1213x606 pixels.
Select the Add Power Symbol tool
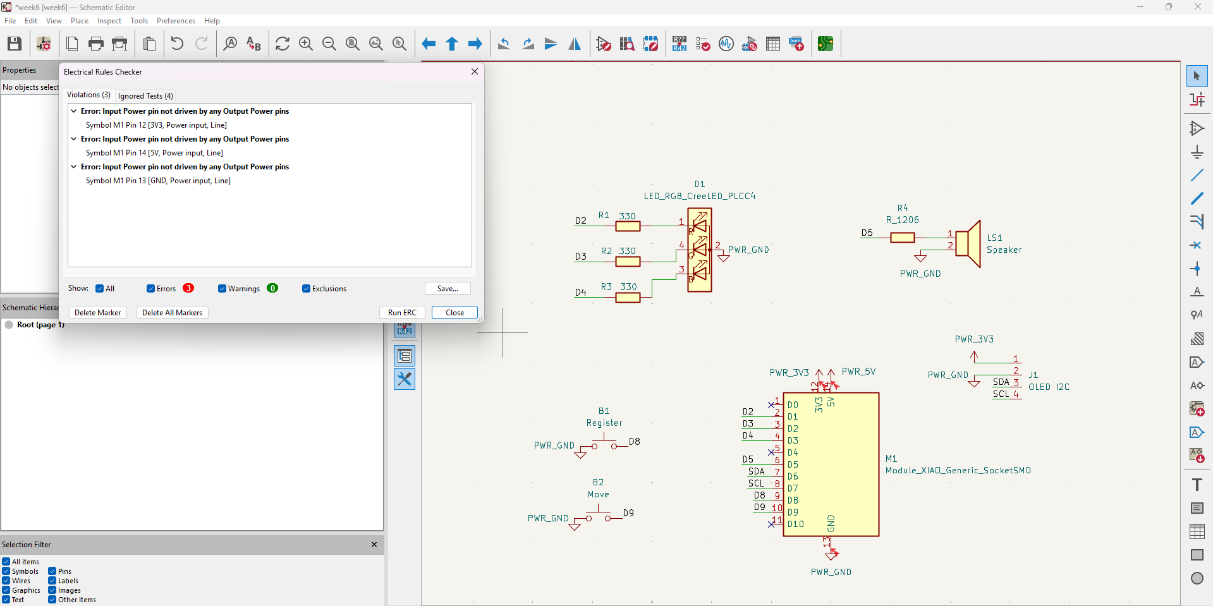(1197, 152)
